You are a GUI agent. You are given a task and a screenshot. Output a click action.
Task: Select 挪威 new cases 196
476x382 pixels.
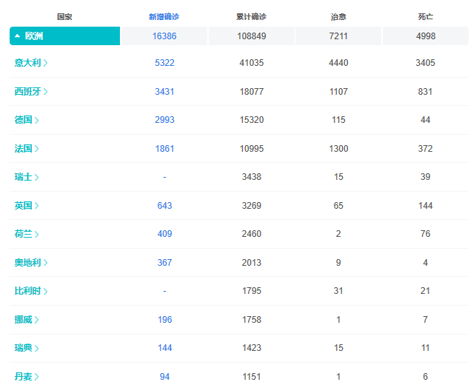point(164,320)
